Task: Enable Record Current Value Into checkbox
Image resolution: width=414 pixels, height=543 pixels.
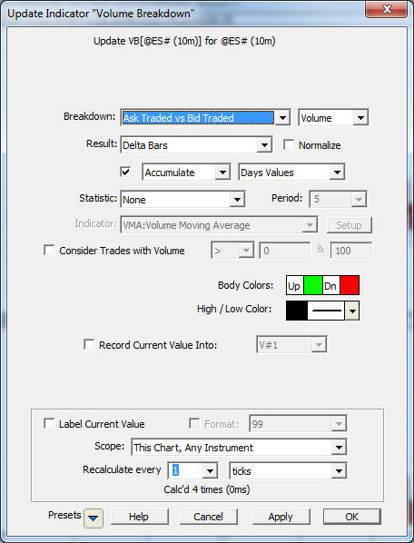Action: click(89, 344)
